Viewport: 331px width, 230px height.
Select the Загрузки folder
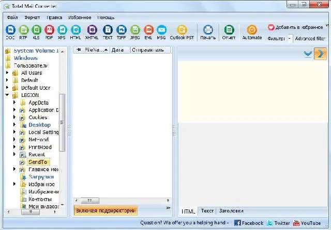(x=41, y=177)
